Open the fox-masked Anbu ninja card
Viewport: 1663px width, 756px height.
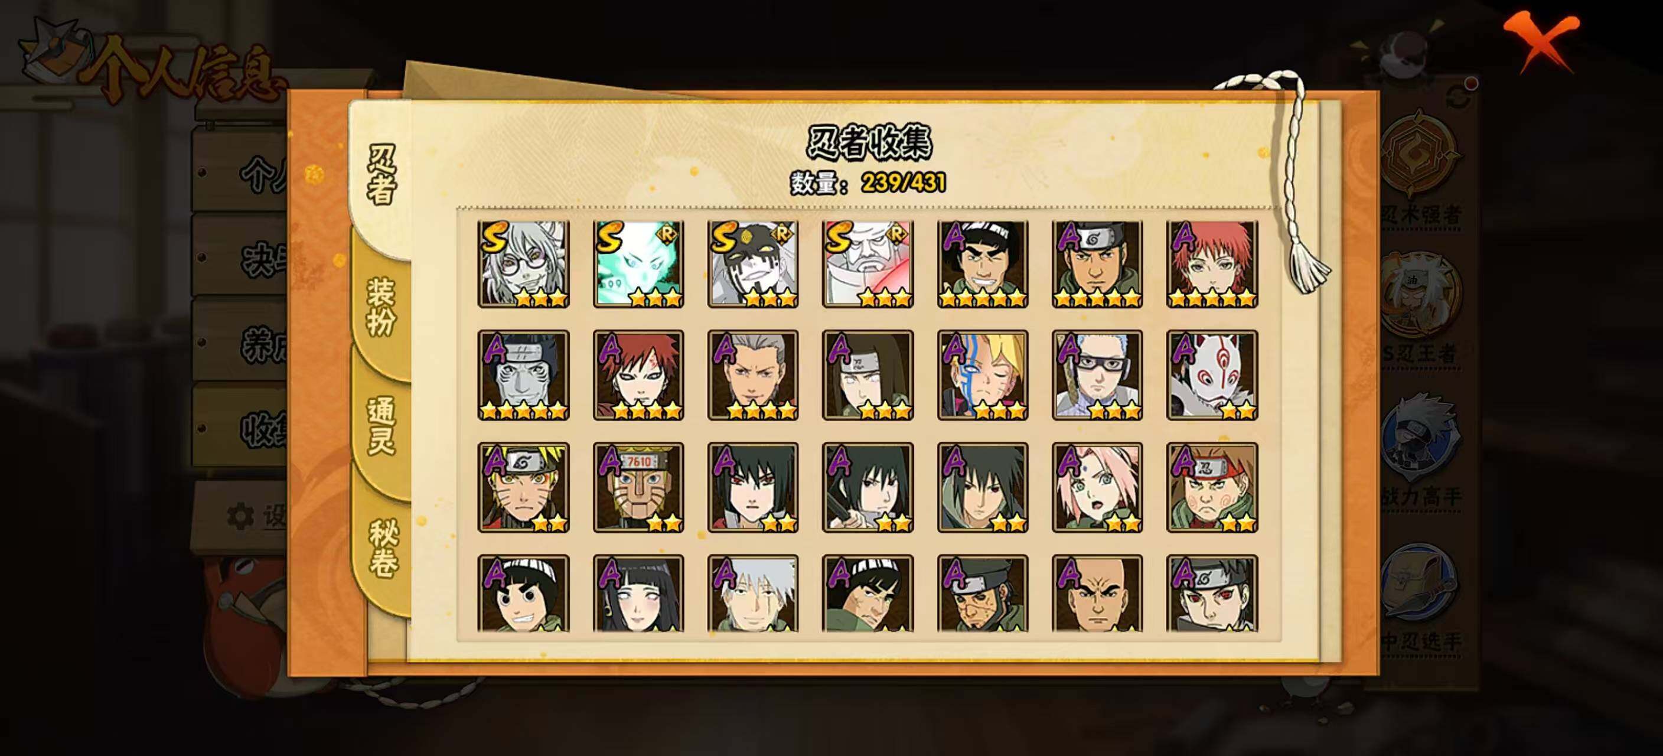tap(1212, 375)
